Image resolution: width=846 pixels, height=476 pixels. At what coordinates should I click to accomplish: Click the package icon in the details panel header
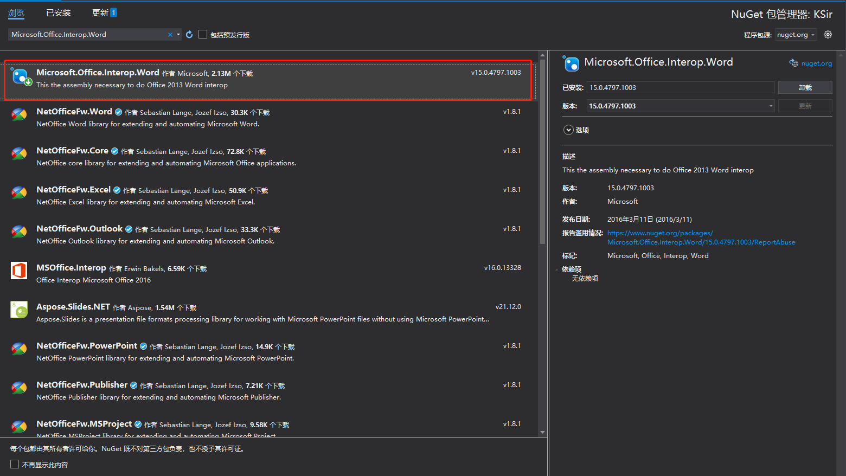pos(571,63)
